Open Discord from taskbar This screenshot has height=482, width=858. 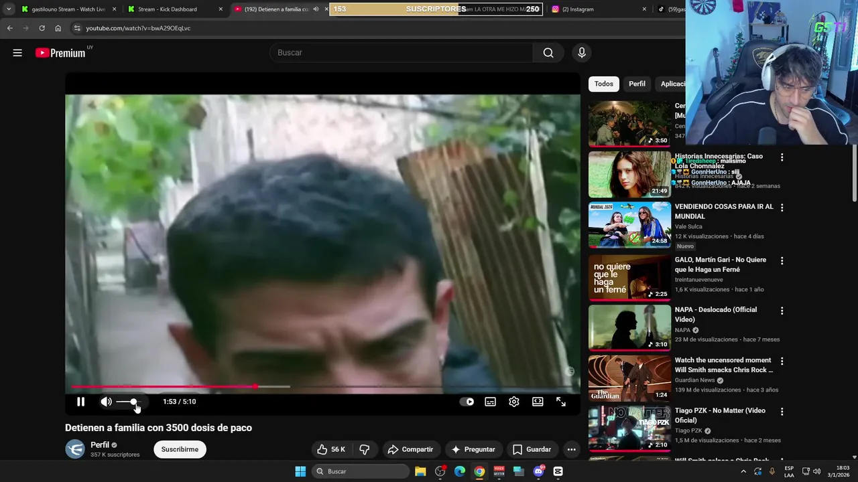[x=538, y=471]
